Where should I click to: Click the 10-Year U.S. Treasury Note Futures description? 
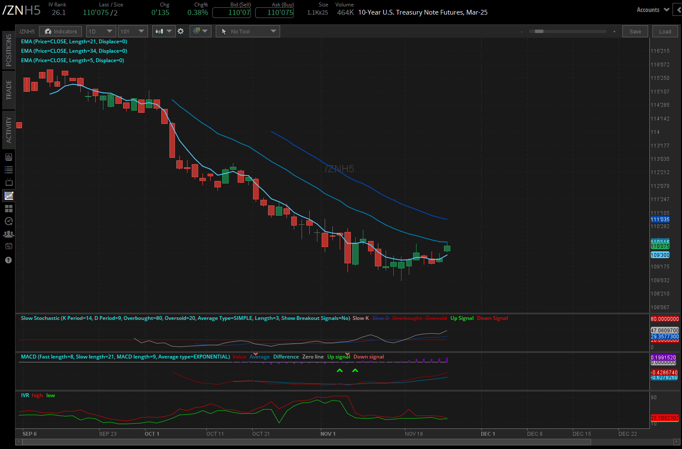[x=423, y=12]
